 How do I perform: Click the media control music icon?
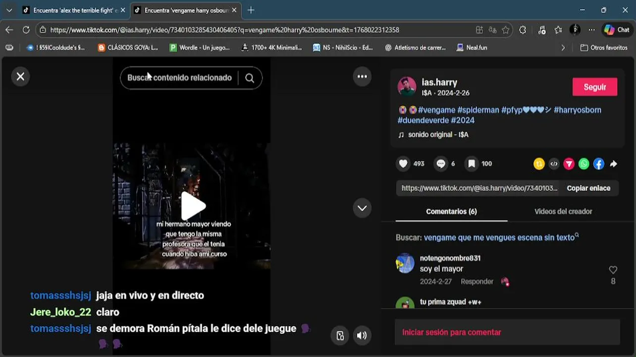click(x=541, y=30)
